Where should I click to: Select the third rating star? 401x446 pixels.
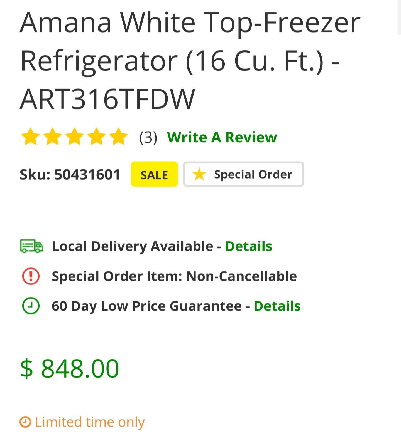75,137
